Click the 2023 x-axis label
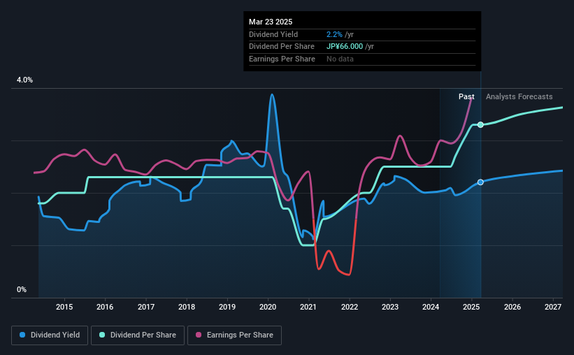The height and width of the screenshot is (355, 574). 390,307
